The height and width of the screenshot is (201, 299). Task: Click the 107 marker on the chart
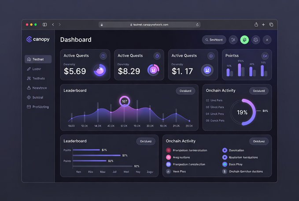[125, 101]
